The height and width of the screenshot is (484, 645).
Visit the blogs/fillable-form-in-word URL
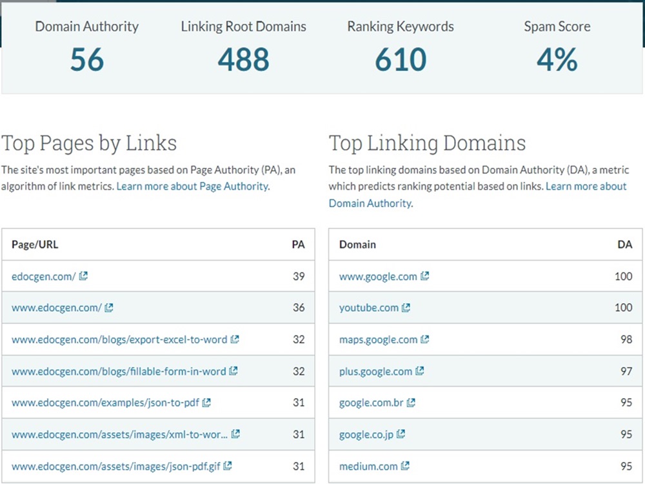click(x=119, y=371)
